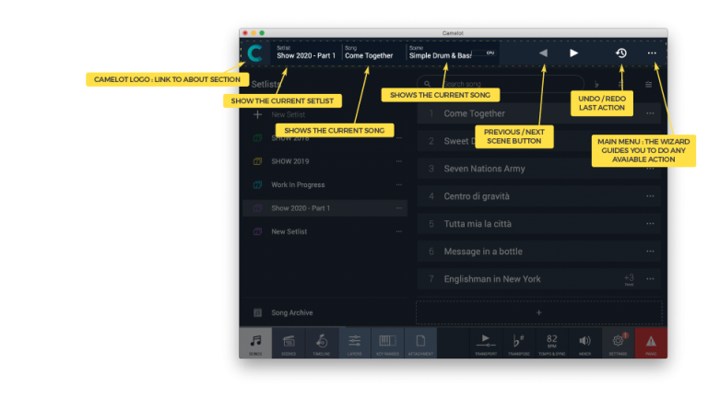
Task: Open options for Work In Progress setlist
Action: pos(399,184)
